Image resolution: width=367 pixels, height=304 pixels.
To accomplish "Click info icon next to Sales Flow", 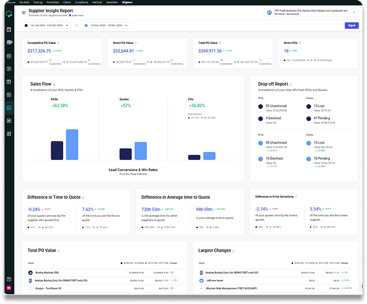I will (54, 84).
